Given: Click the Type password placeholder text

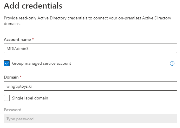Looking at the screenshot, I should point(20,119).
